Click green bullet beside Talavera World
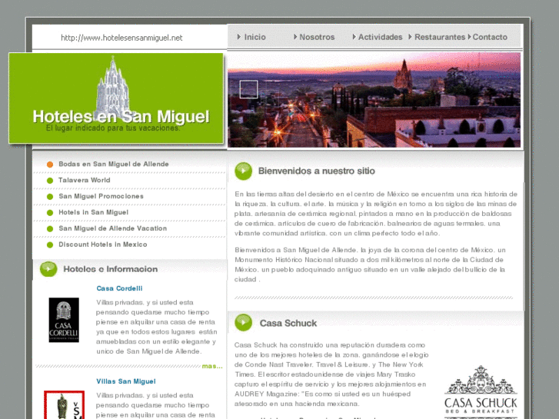 tap(50, 181)
